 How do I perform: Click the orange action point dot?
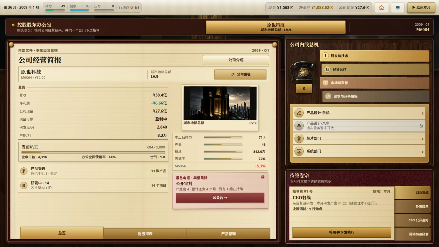tap(132, 8)
